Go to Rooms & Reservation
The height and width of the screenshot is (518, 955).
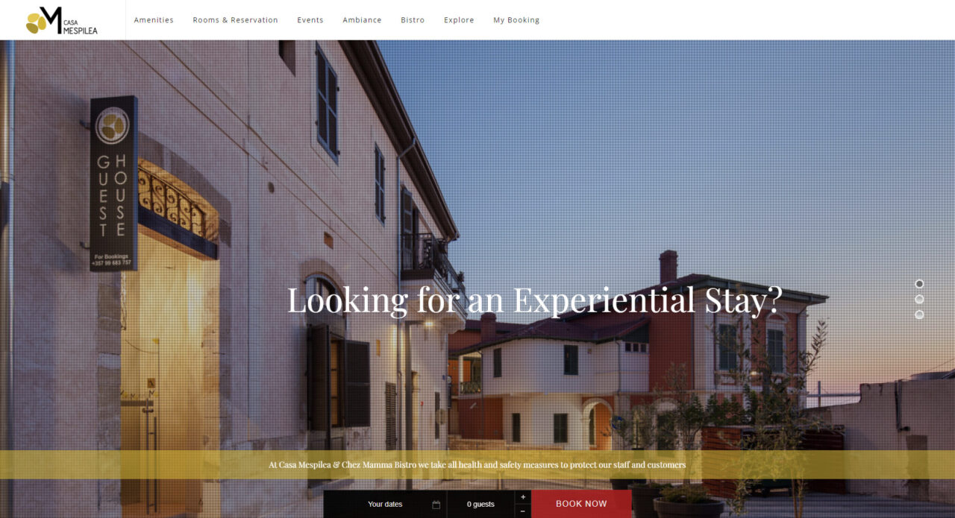(235, 20)
